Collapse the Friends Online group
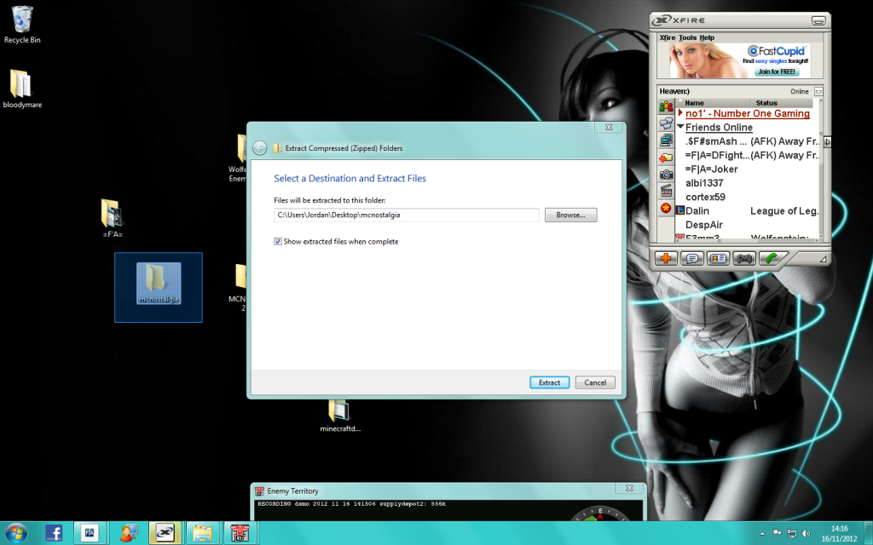This screenshot has height=545, width=873. (681, 128)
